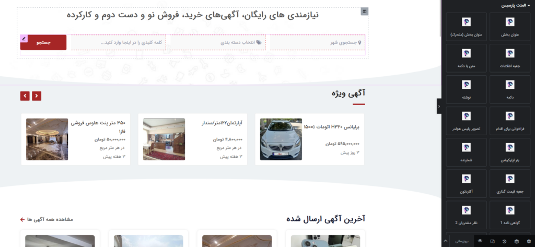
Task: Pick the شمارنده counter widget
Action: coord(466,152)
